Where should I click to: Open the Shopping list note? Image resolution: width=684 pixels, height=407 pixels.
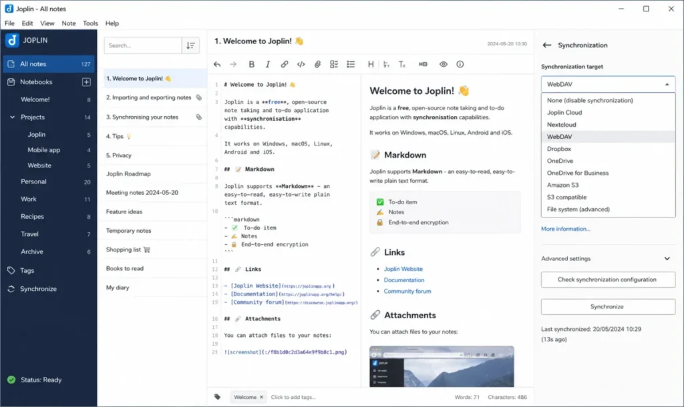153,250
